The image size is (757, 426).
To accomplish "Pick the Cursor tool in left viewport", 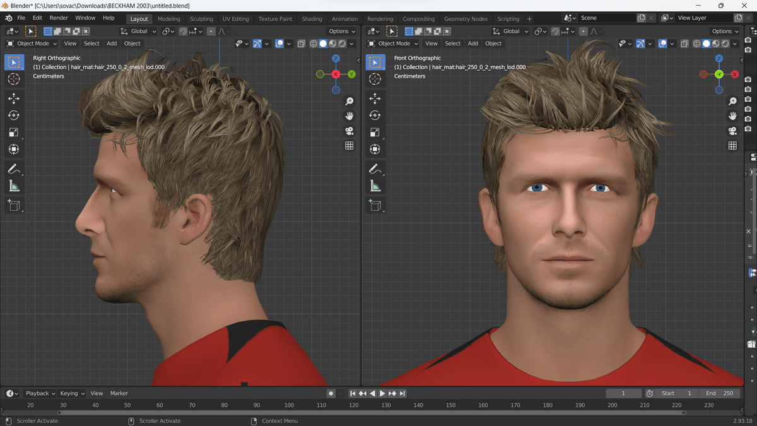I will 14,79.
